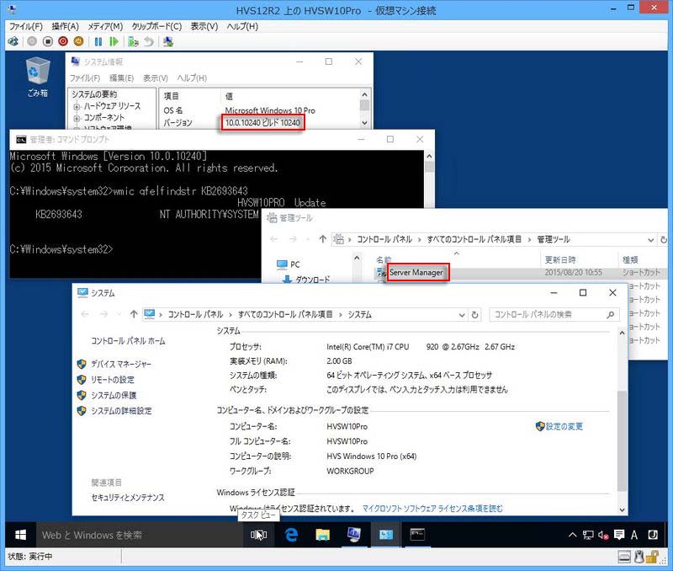
Task: Open the メディア(M) menu
Action: pos(105,27)
